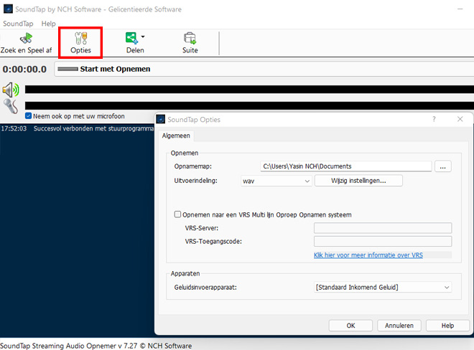Expand the Delen dropdown arrow

click(143, 37)
